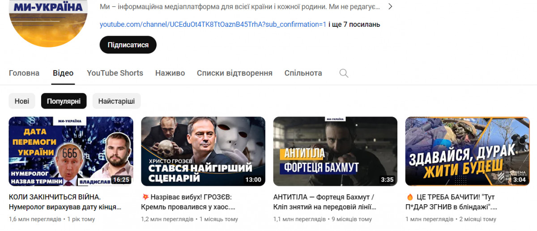Open the Антитіла Фортеця Бахмут thumbnail

(x=335, y=151)
